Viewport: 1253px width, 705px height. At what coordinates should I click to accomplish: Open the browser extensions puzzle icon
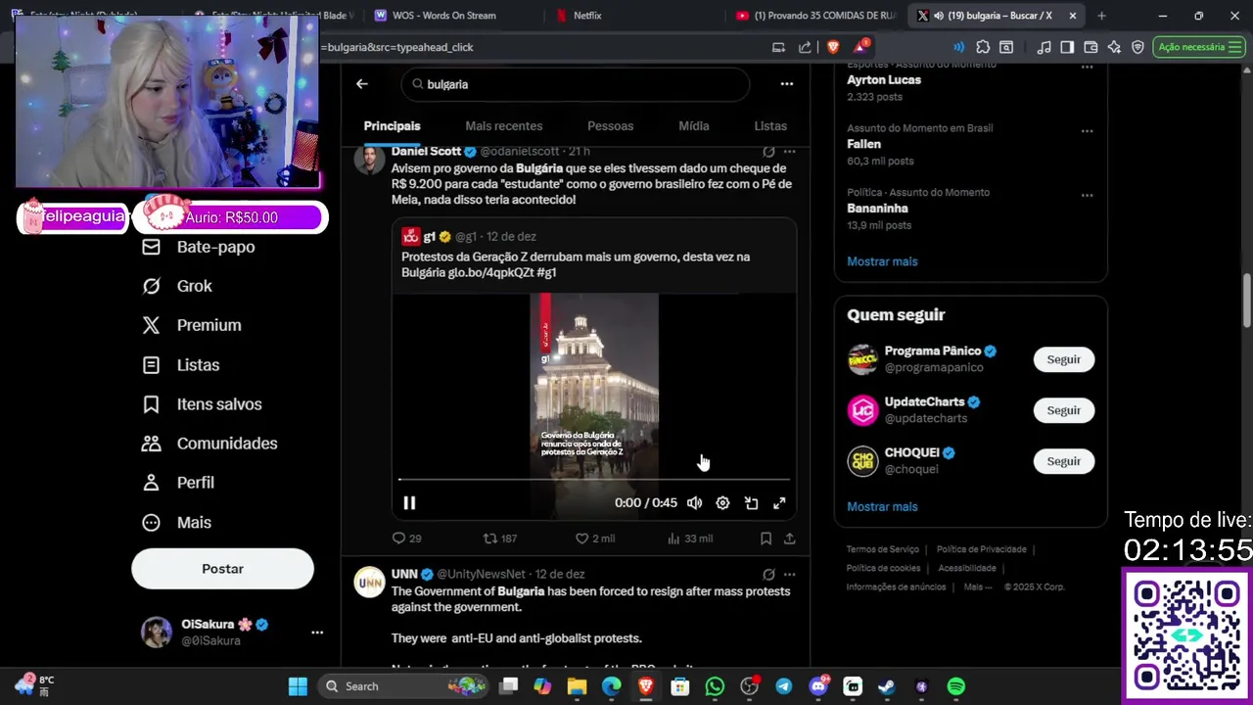coord(983,47)
